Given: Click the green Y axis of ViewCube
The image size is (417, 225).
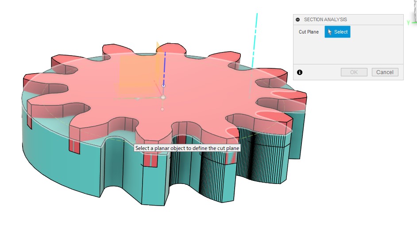Looking at the screenshot, I should (x=409, y=22).
